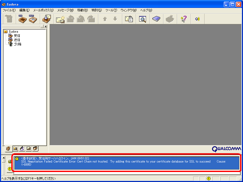Close the task status panel

click(x=4, y=158)
